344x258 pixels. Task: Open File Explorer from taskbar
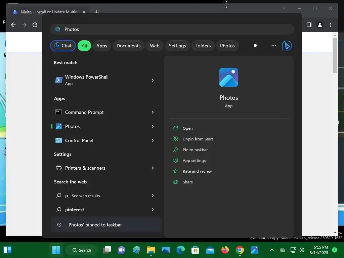pos(151,250)
